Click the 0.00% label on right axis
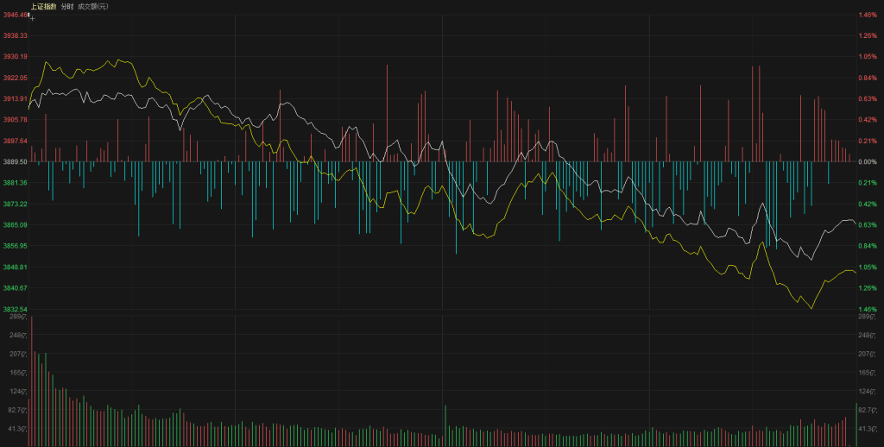This screenshot has height=447, width=884. tap(868, 161)
